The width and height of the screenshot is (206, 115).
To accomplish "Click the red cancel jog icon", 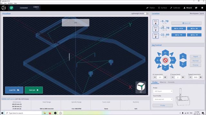I will point(165,60).
